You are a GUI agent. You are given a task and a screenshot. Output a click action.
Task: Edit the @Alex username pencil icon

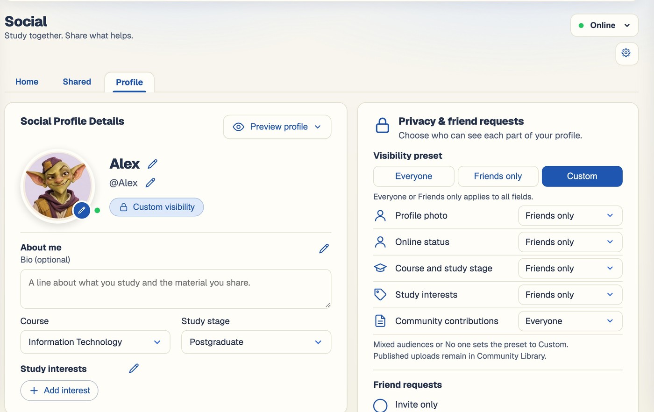coord(150,183)
